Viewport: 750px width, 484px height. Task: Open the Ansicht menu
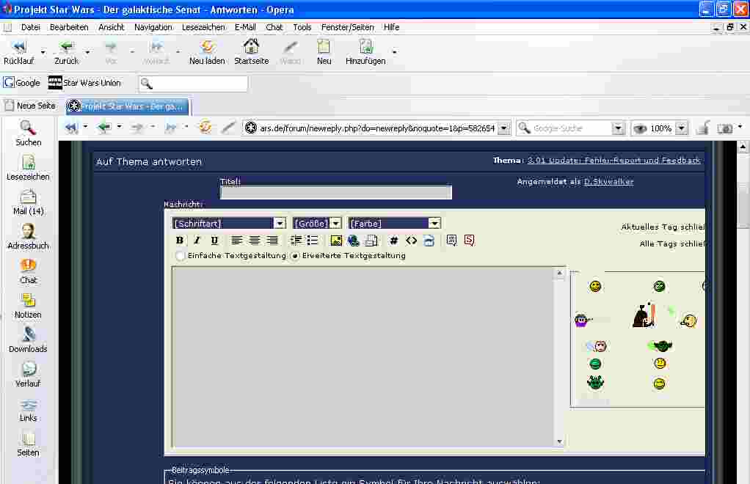(x=111, y=27)
